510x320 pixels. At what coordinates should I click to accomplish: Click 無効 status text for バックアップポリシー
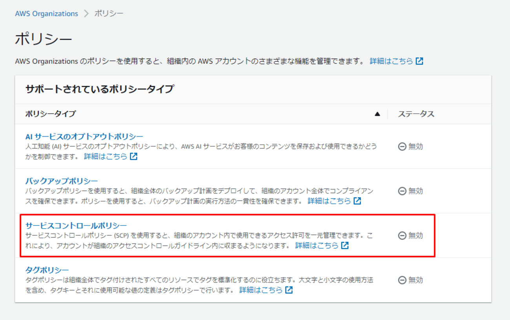tap(416, 191)
